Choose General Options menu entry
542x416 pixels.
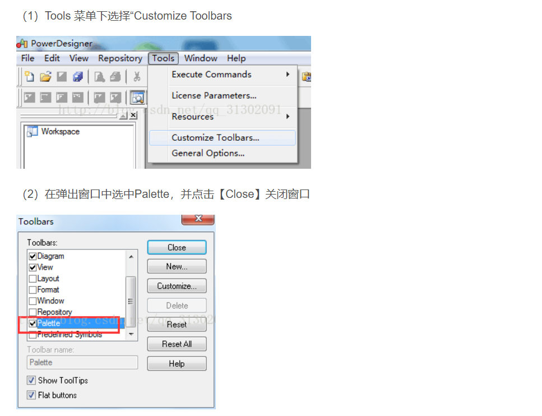pos(223,153)
